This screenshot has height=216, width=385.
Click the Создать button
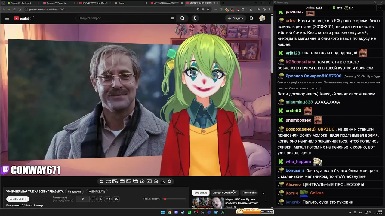[235, 18]
